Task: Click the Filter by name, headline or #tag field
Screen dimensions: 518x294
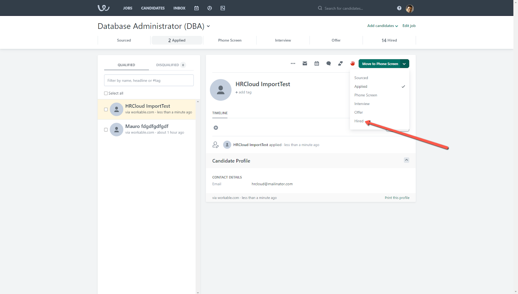Action: point(149,80)
